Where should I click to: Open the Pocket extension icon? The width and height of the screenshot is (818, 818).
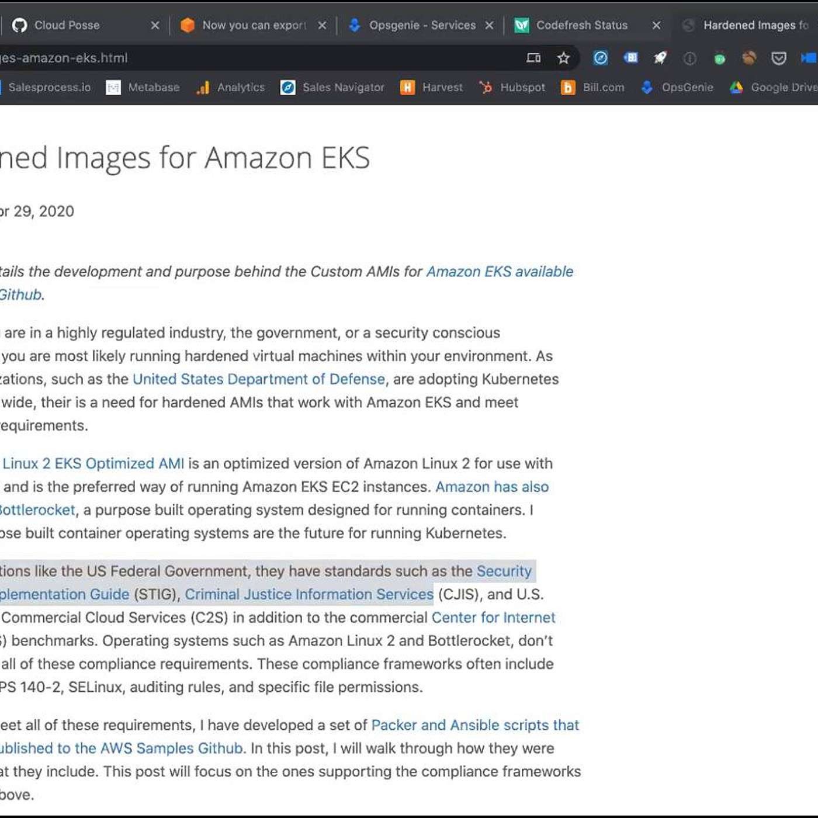tap(778, 58)
